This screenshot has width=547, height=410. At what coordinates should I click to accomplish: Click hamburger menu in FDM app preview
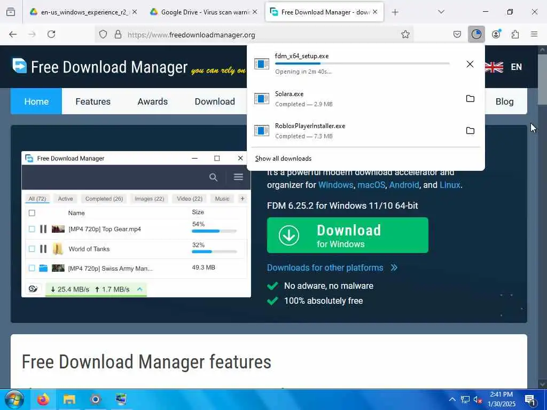tap(238, 177)
